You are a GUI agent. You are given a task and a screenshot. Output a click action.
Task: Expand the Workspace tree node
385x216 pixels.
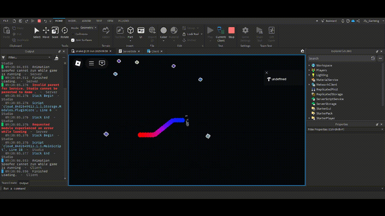309,65
